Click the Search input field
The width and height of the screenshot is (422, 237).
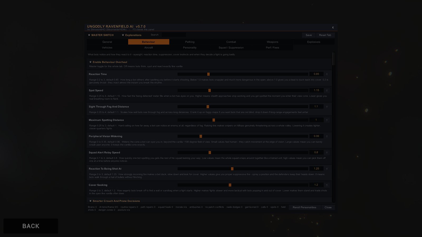point(174,35)
